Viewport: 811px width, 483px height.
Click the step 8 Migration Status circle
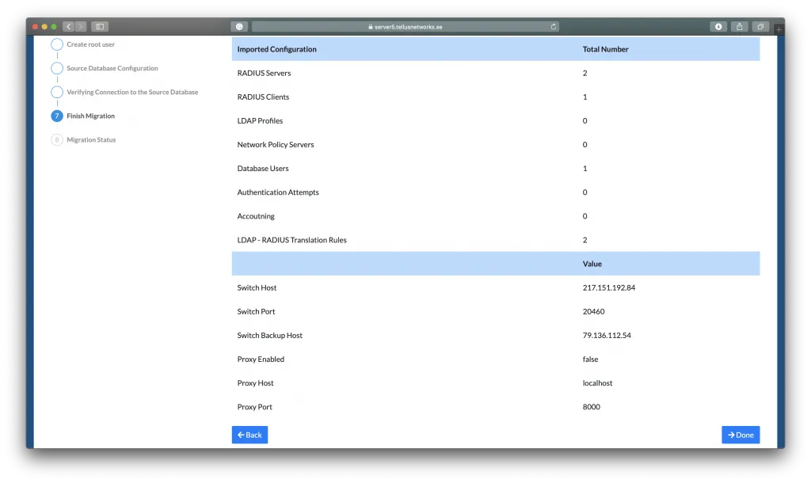tap(56, 139)
